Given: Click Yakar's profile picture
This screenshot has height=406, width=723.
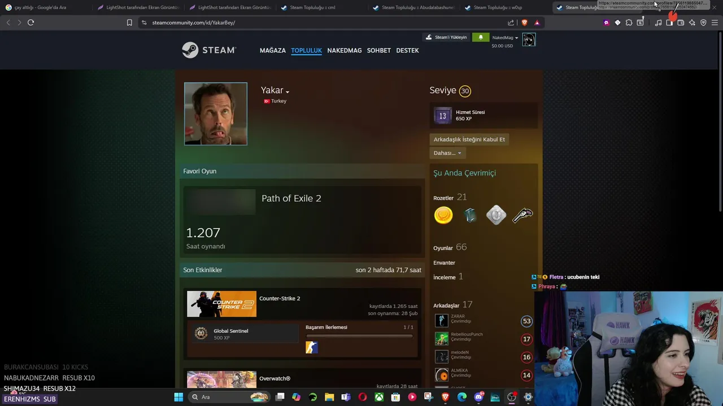Looking at the screenshot, I should (216, 114).
